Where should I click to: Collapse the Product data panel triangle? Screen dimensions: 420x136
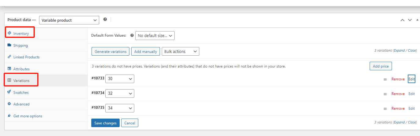tap(417, 20)
